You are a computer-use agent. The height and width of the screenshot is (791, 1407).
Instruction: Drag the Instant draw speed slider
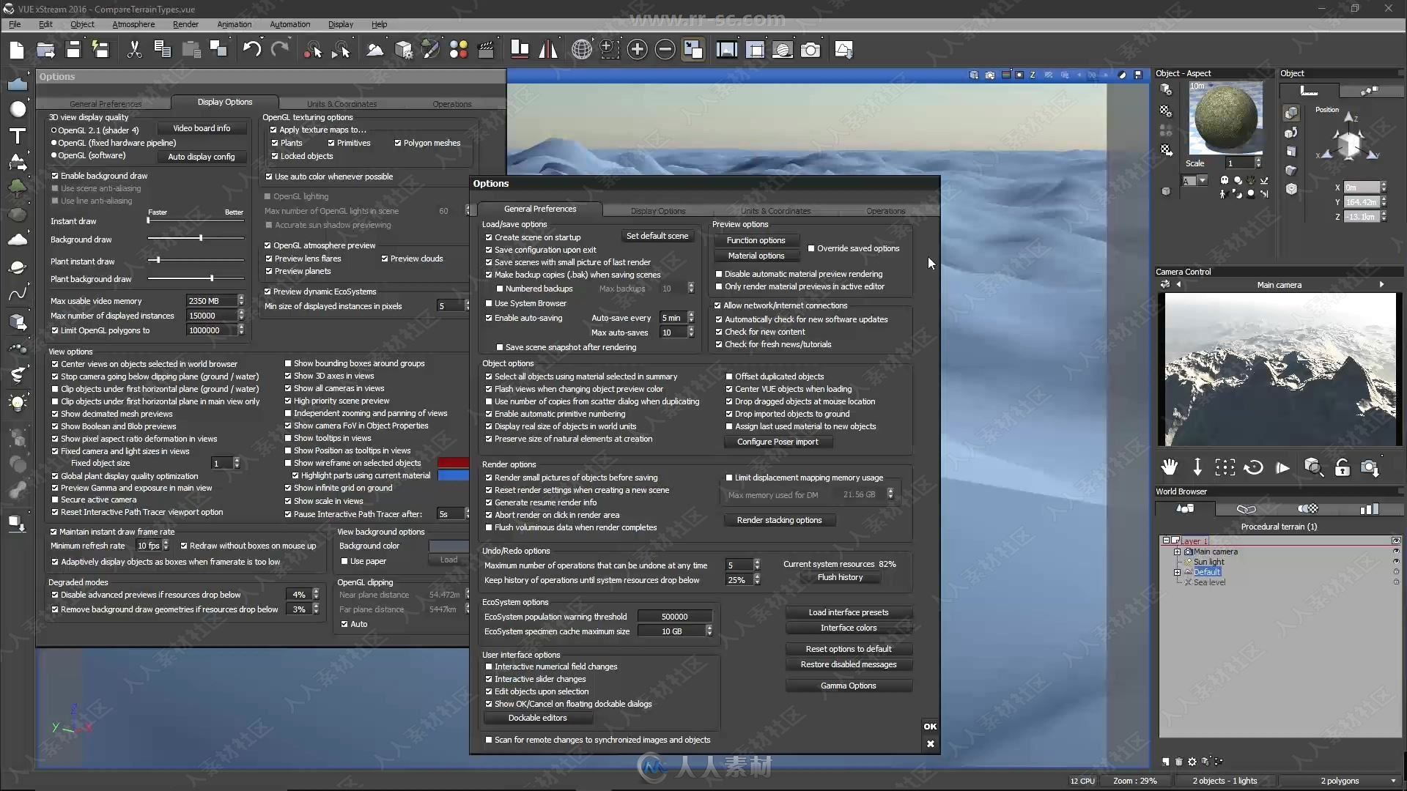point(149,220)
